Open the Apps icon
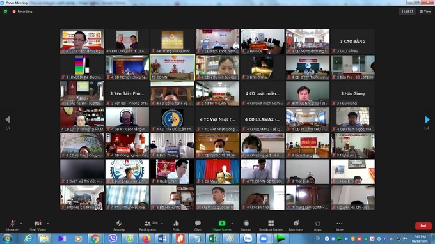The image size is (435, 244). coord(318,225)
